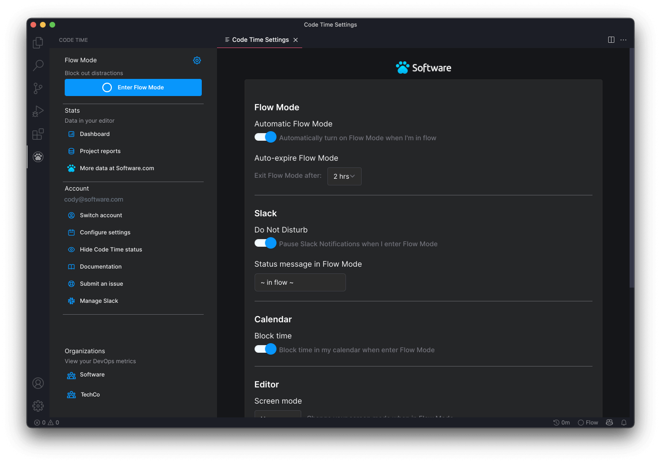Open More data at Software.com link

coord(117,168)
